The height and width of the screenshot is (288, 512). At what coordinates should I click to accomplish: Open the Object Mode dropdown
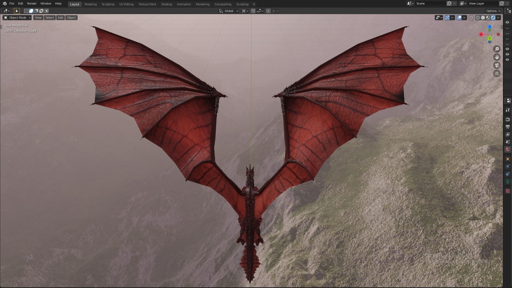pos(17,18)
